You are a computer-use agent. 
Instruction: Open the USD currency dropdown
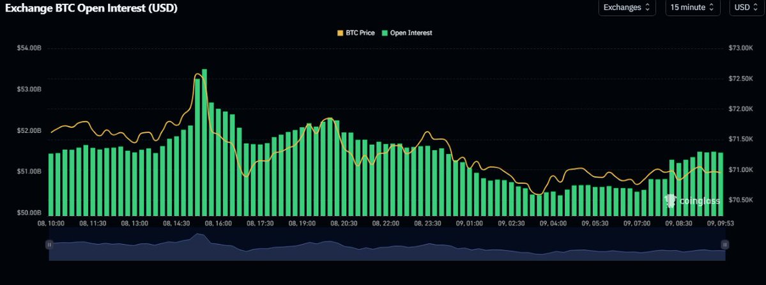(746, 8)
